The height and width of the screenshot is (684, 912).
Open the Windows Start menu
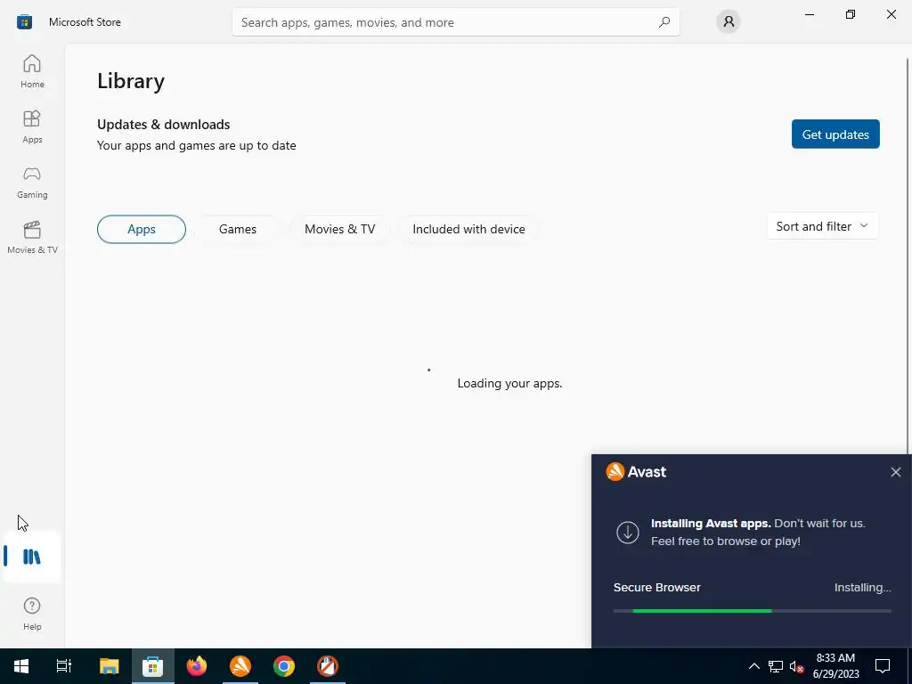tap(21, 666)
